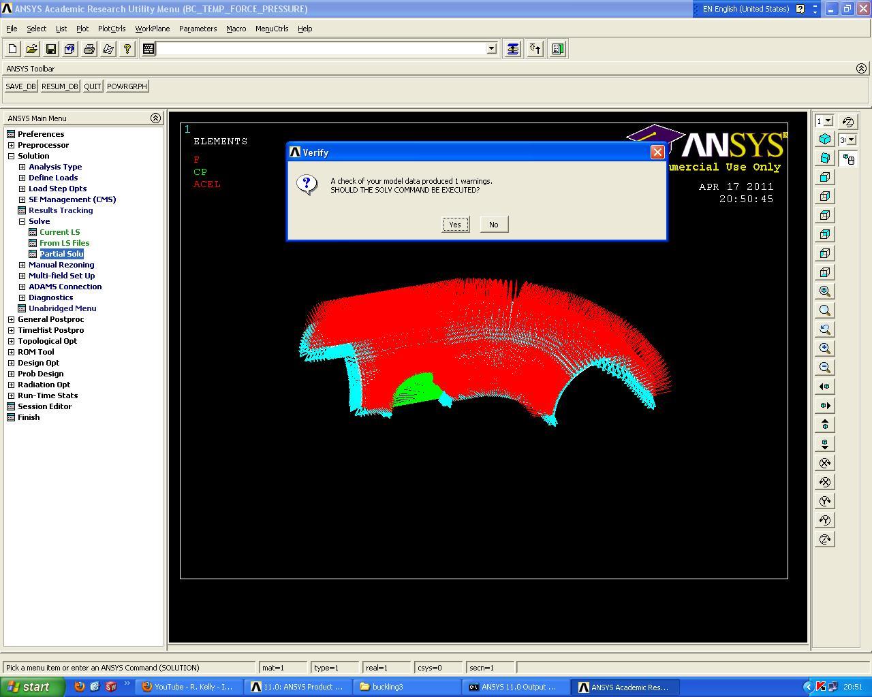The width and height of the screenshot is (872, 697).
Task: Expand the Diagnostics node
Action: click(22, 297)
